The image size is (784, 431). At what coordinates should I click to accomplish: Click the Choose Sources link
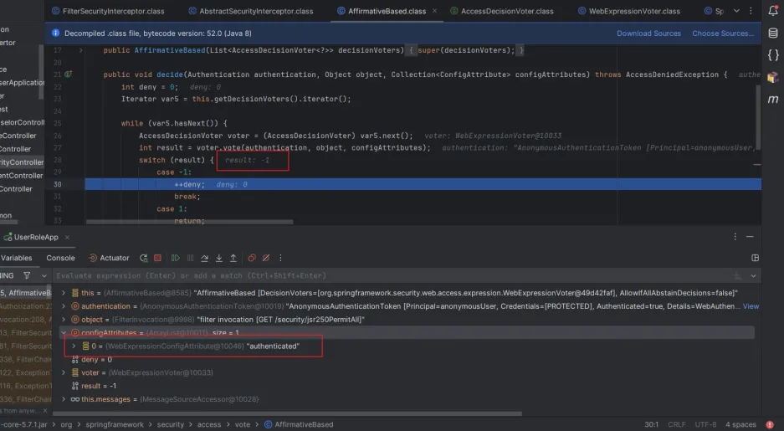tap(722, 33)
